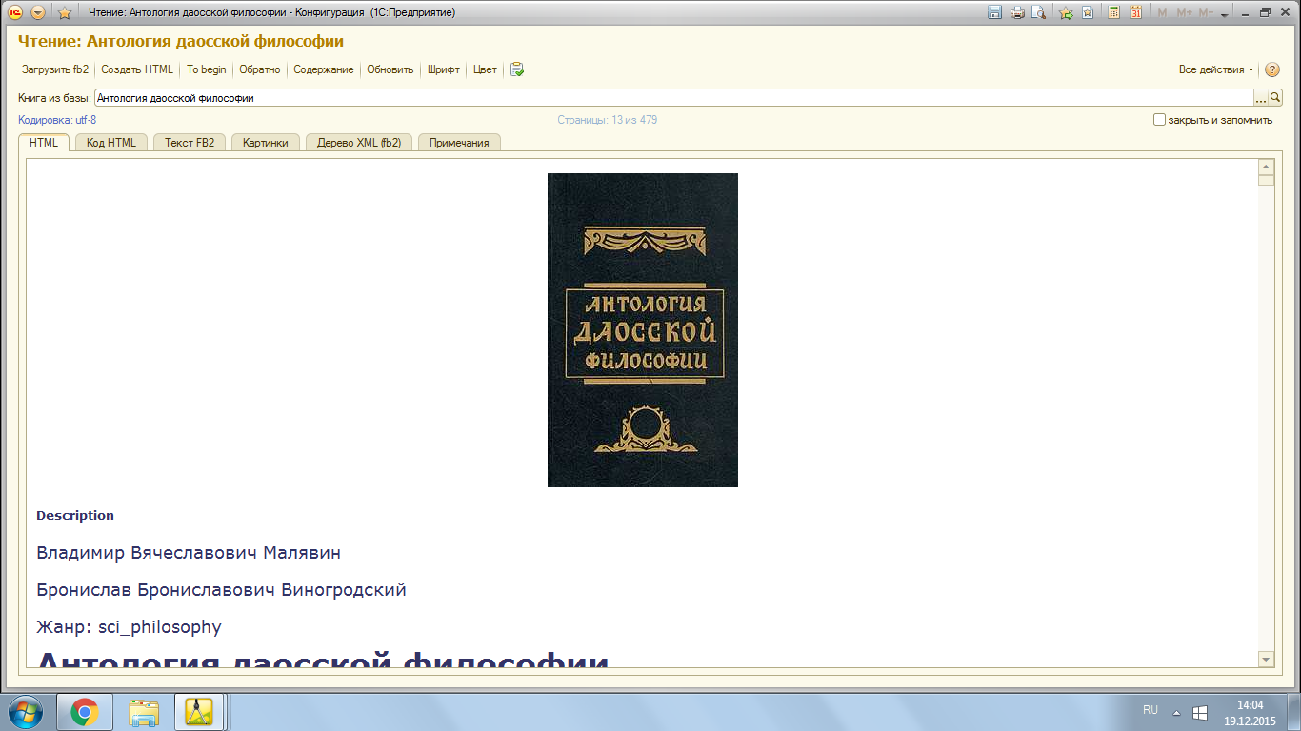Screen dimensions: 1301x731
Task: Add to favorites star with arrow icon
Action: point(1066,12)
